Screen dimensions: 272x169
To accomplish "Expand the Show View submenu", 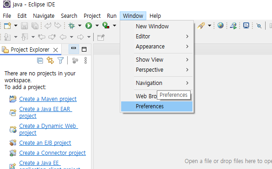I will (x=157, y=60).
